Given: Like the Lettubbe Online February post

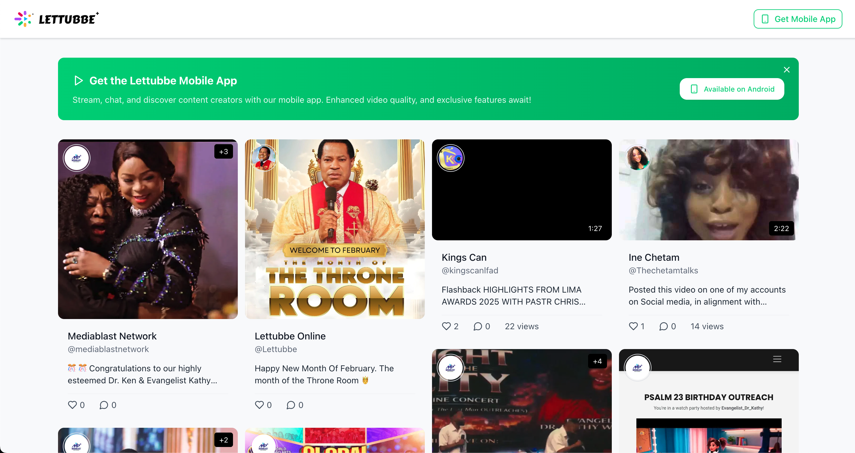Looking at the screenshot, I should [259, 405].
